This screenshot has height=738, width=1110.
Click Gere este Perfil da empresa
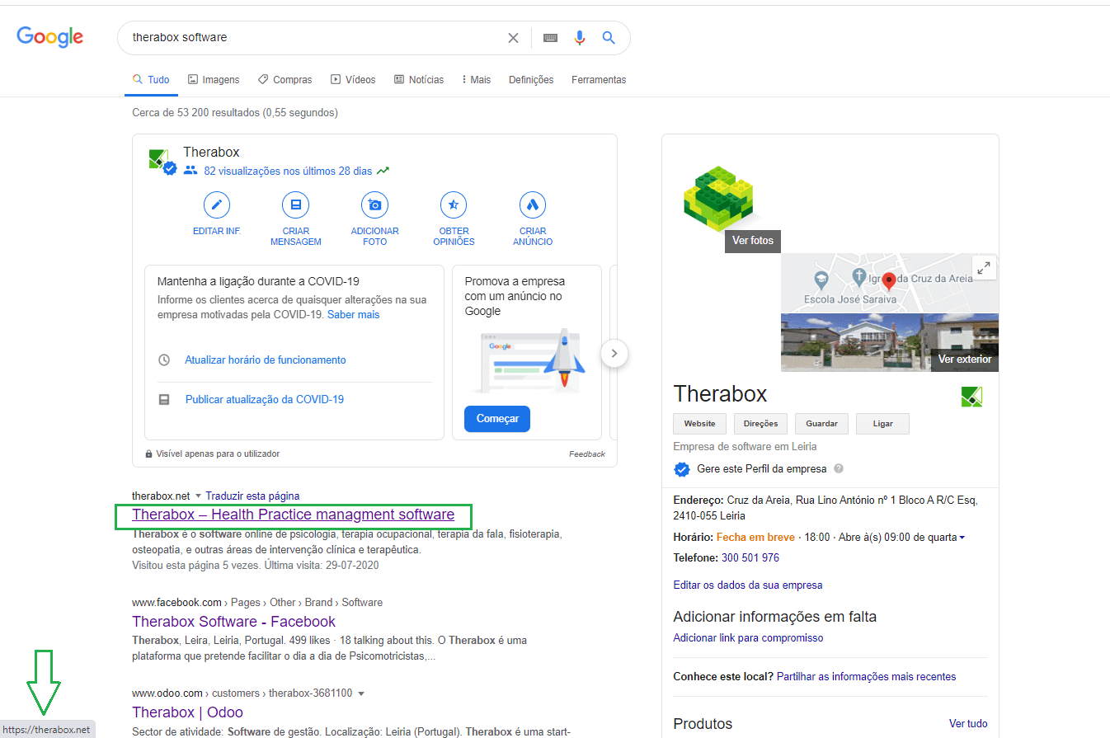(x=761, y=469)
